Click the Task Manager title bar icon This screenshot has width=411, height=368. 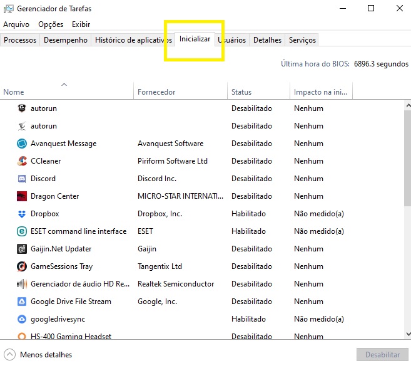[x=8, y=9]
